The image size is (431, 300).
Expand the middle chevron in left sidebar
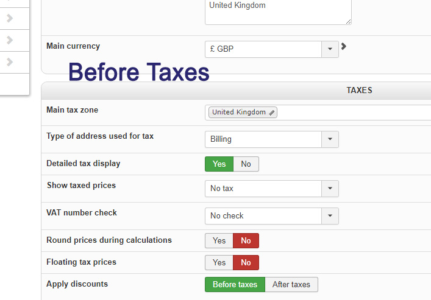[x=10, y=40]
